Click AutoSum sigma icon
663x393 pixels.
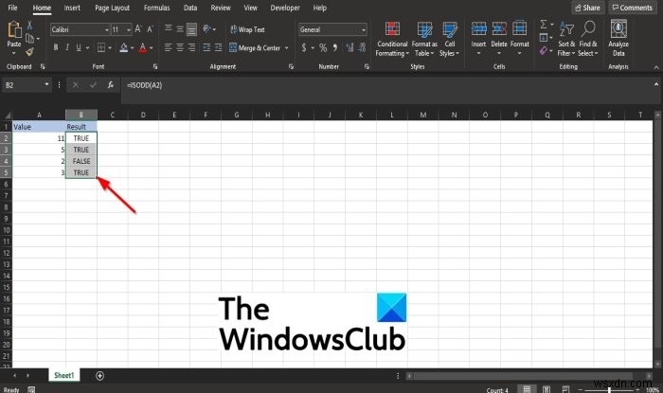[544, 25]
